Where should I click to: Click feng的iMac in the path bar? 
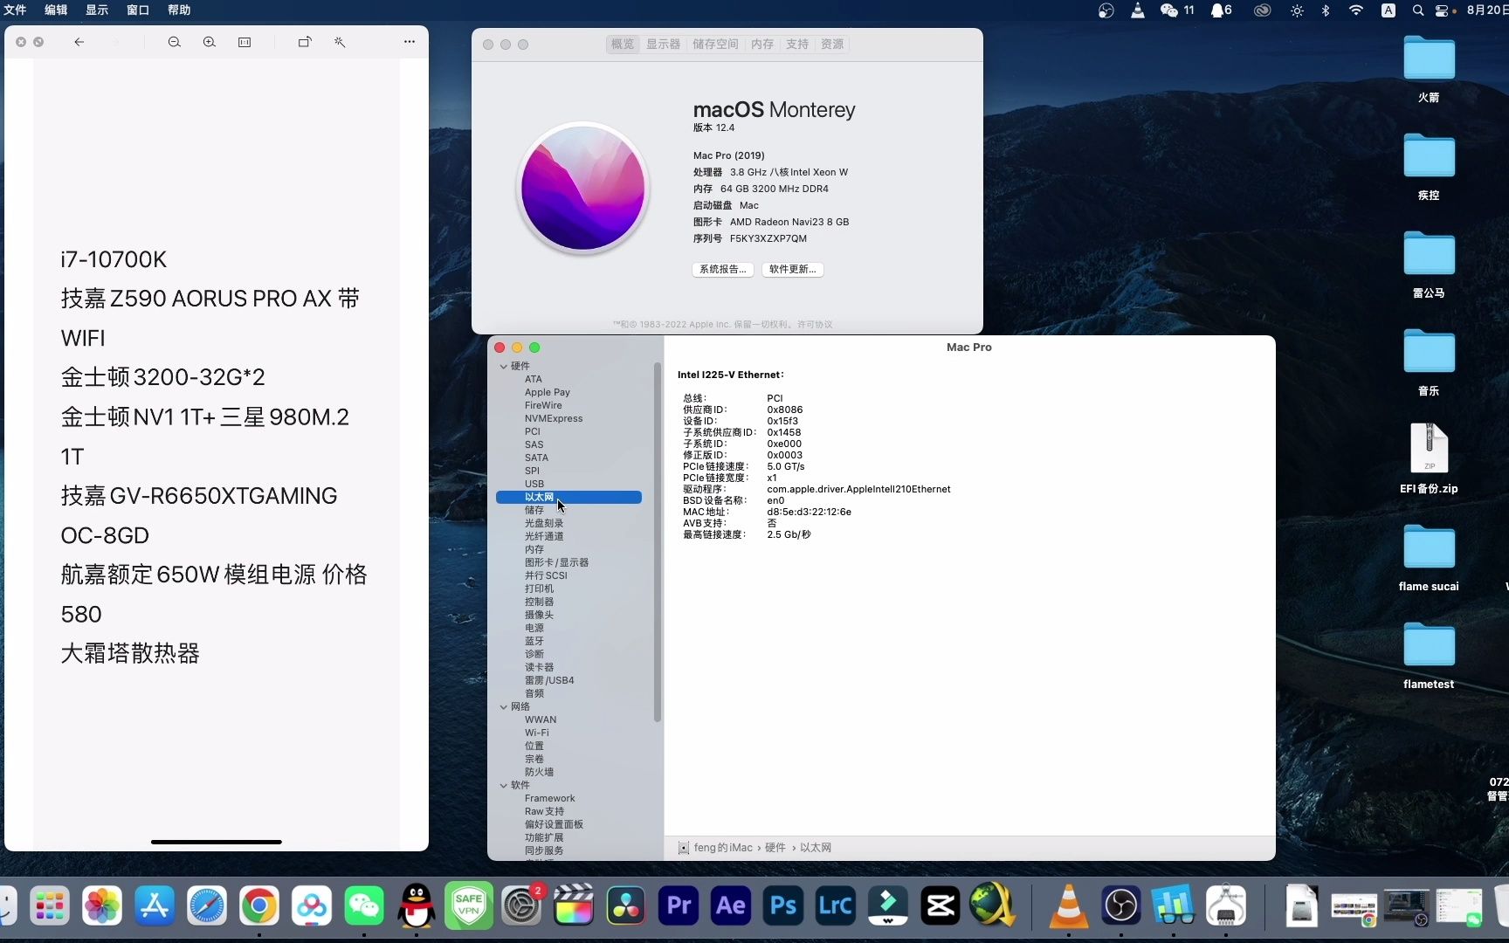coord(722,848)
